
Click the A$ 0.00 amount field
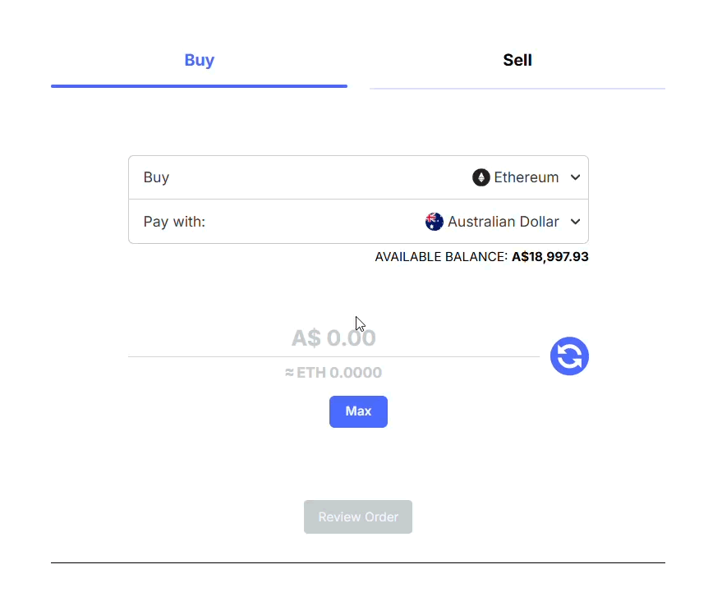[x=333, y=337]
